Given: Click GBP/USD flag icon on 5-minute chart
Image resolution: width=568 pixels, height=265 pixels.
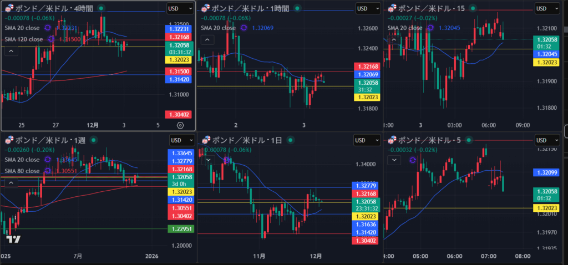Looking at the screenshot, I should (x=392, y=140).
